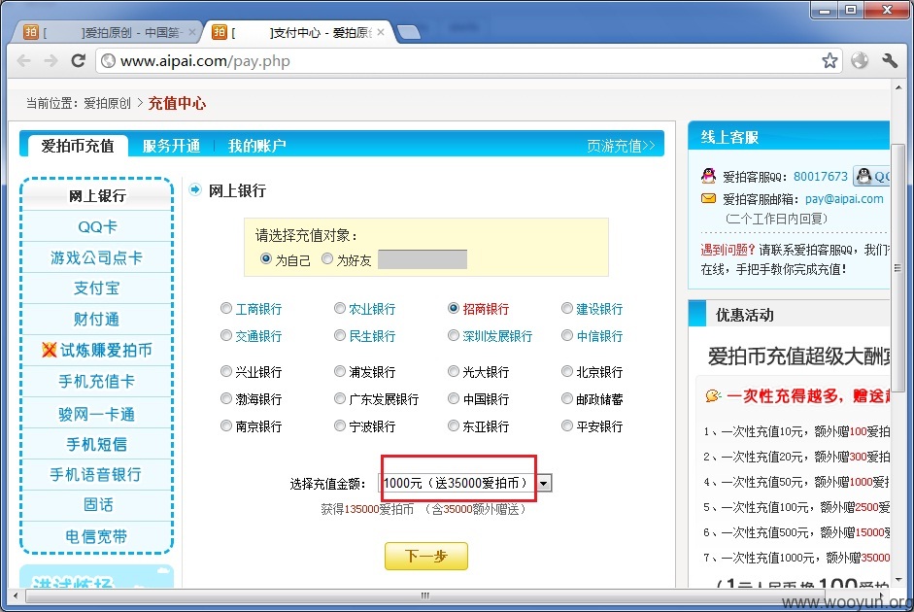Choose 宁波银行 bank option

tap(340, 426)
